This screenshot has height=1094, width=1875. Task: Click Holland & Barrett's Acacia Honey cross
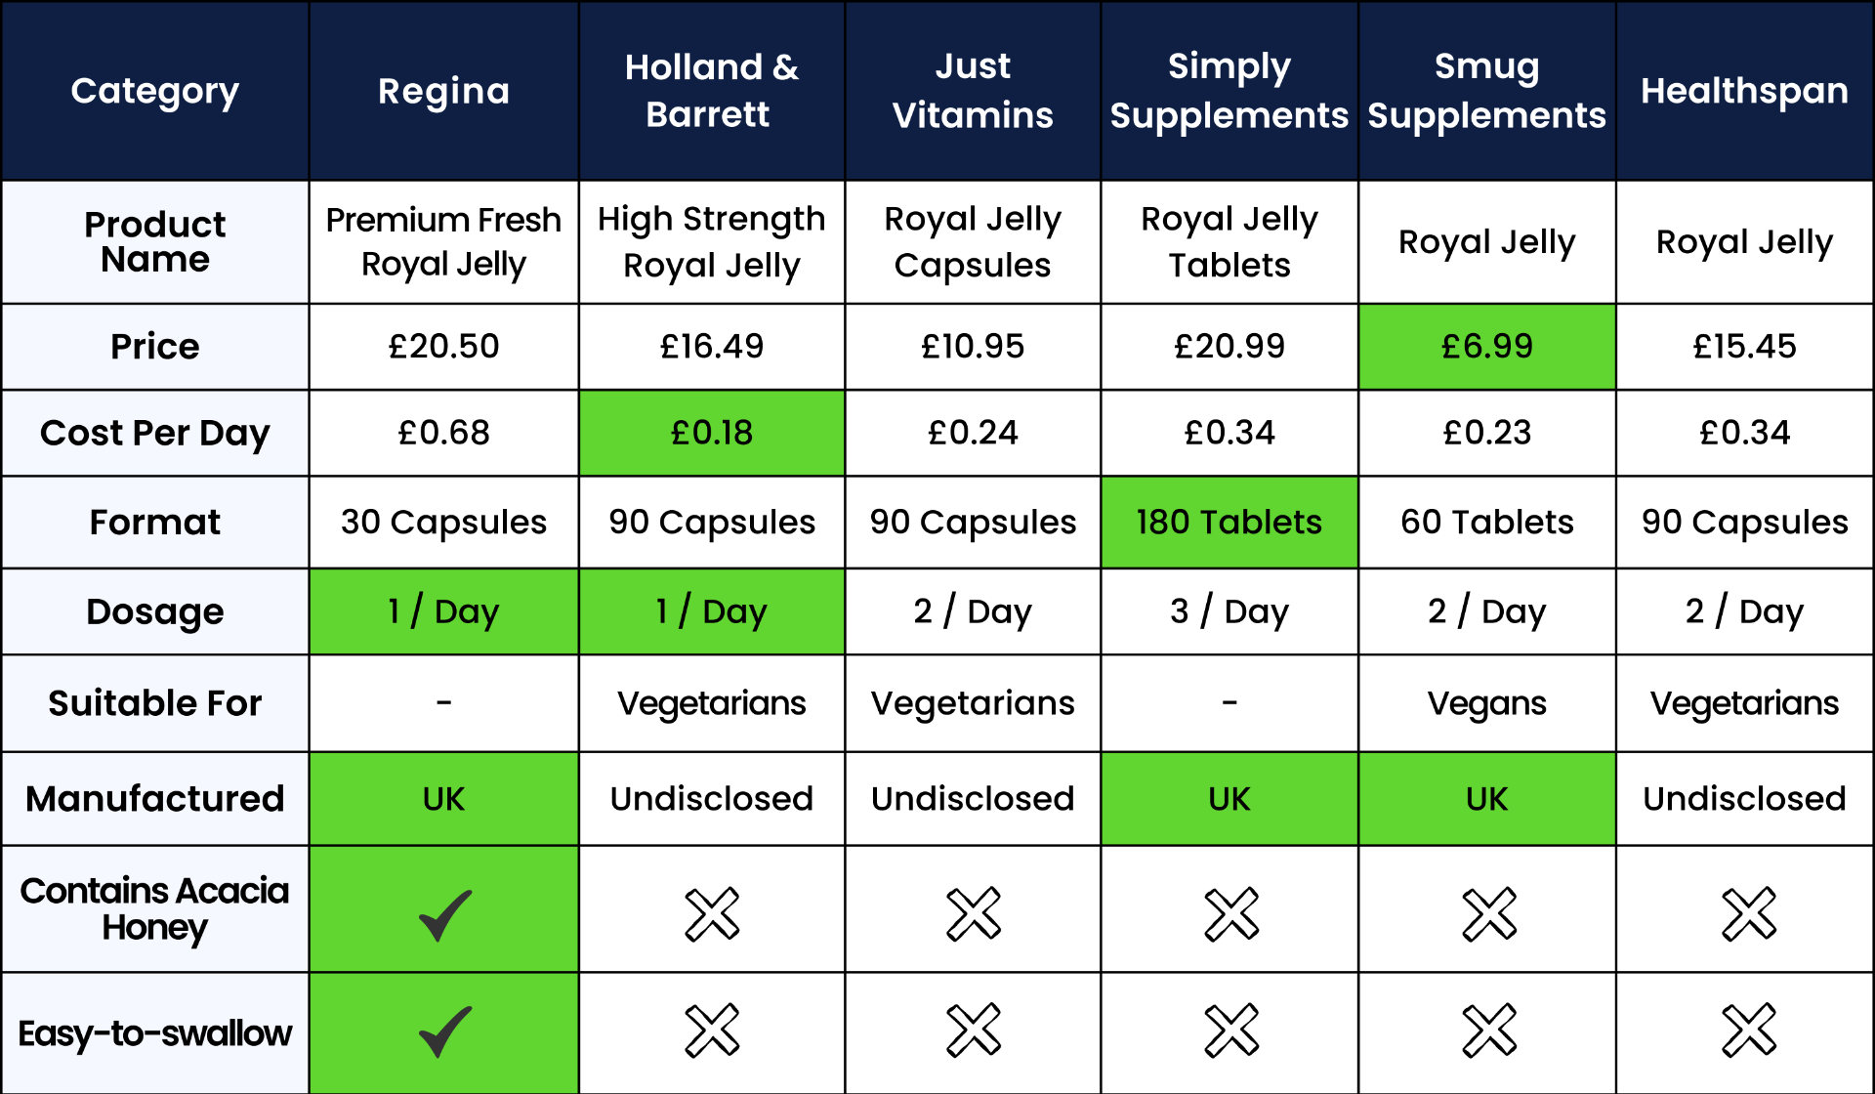(712, 914)
